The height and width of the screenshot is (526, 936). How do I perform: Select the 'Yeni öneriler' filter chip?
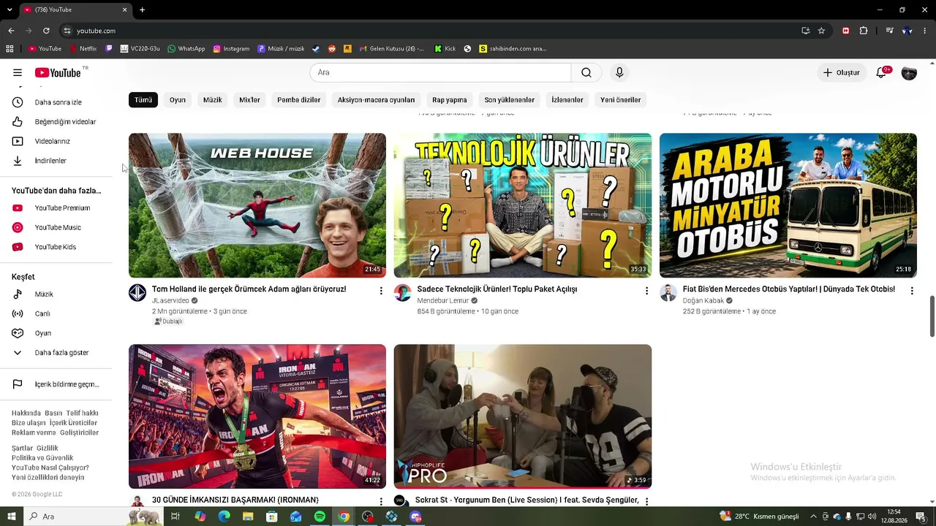click(x=621, y=100)
